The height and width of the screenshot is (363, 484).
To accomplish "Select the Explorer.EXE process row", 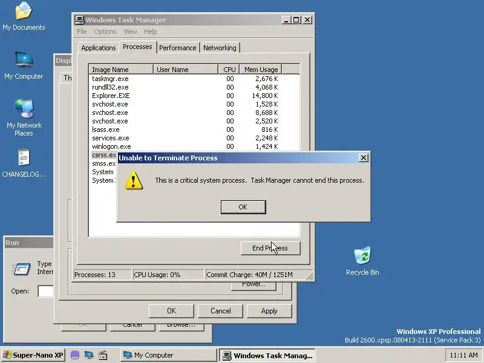I will point(194,96).
